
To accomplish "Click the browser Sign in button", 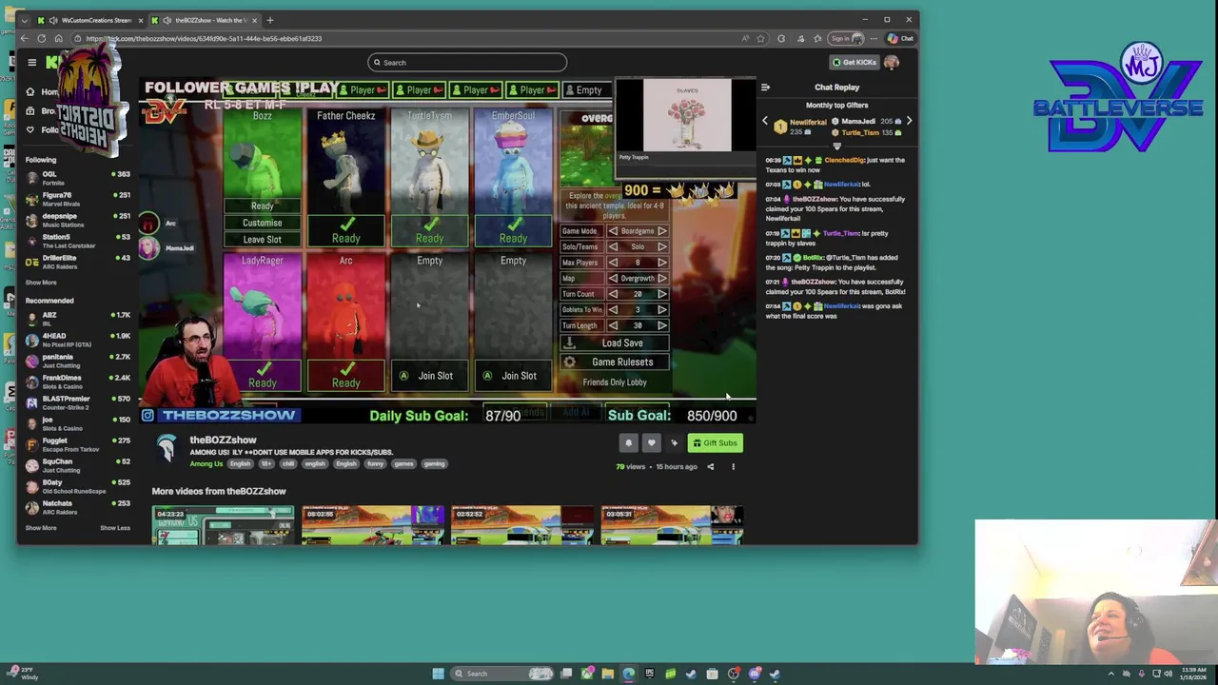I will pyautogui.click(x=846, y=39).
